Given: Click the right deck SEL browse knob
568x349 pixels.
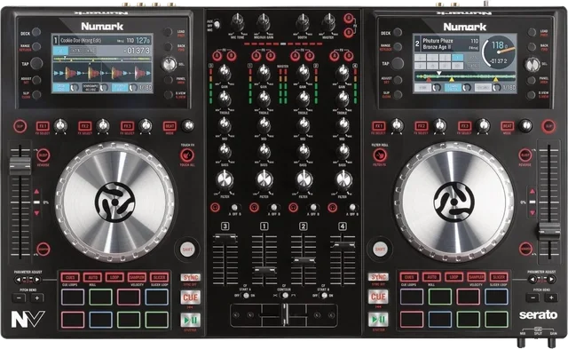Looking at the screenshot, I should (x=532, y=65).
